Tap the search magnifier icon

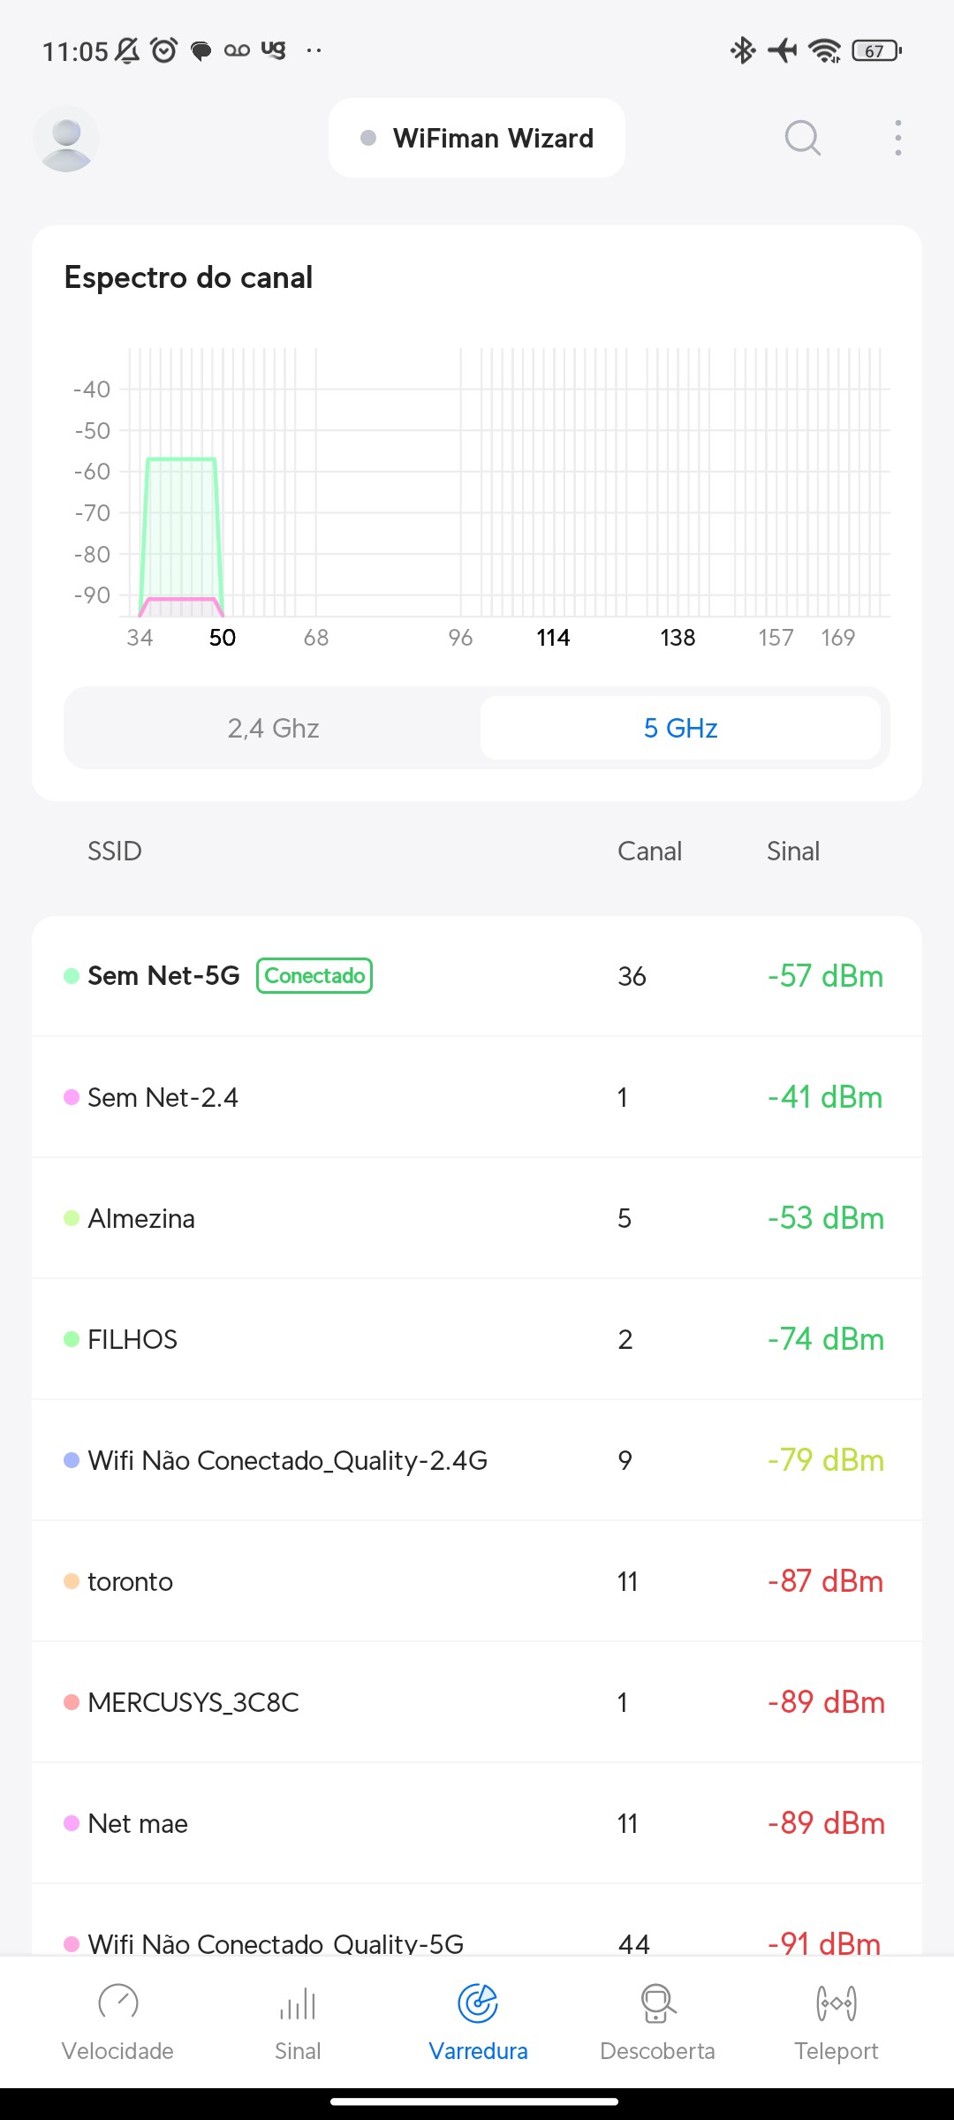(802, 139)
